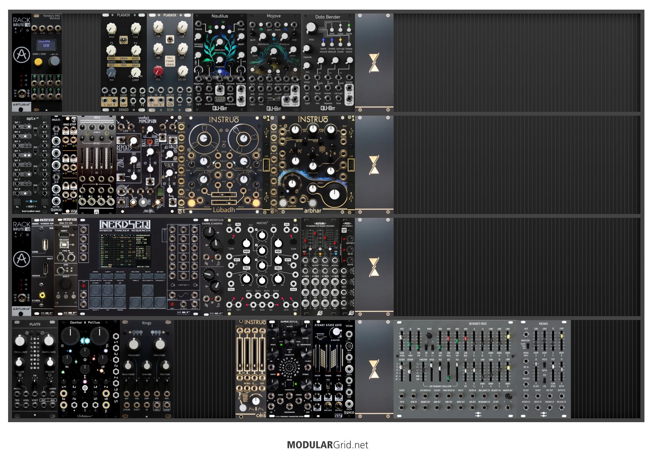Click the slider logo at bottom of Rachael
This screenshot has width=656, height=453.
(544, 414)
